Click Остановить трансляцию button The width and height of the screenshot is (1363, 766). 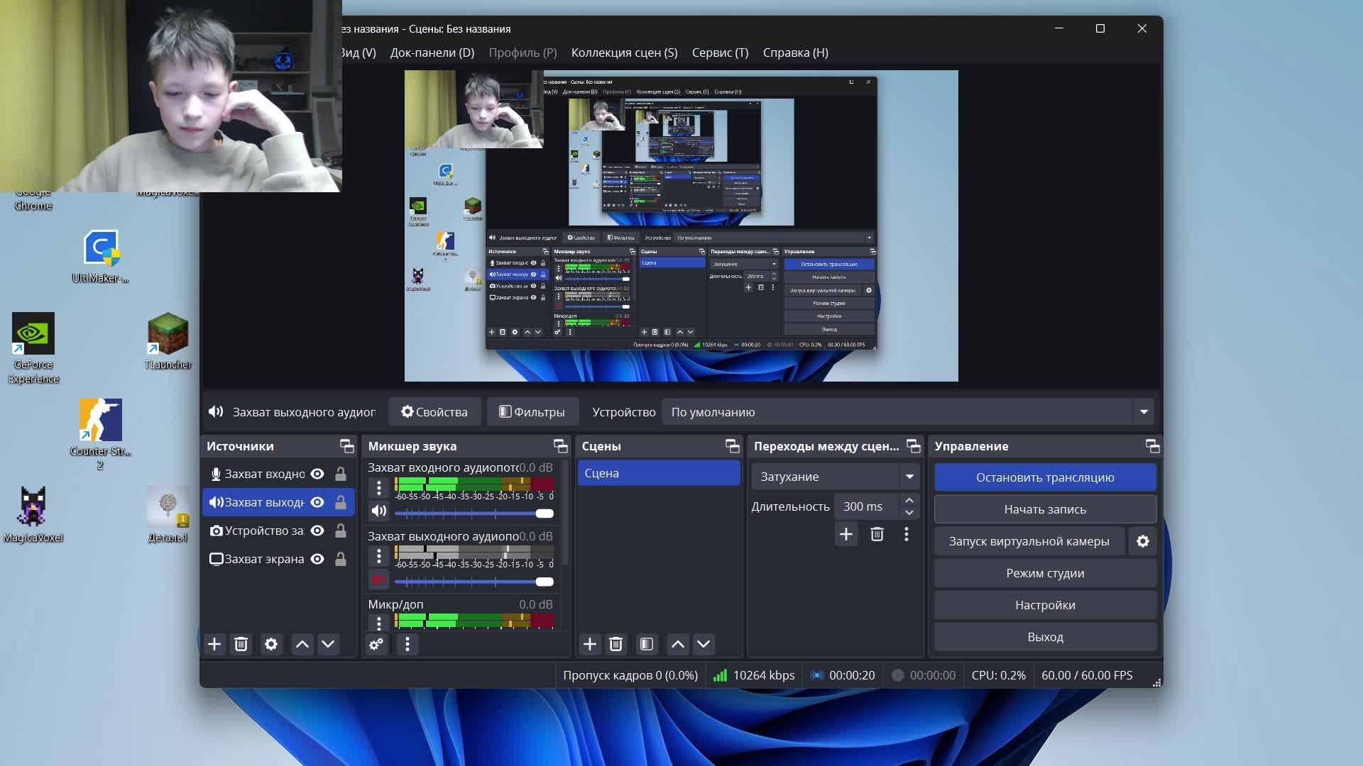tap(1045, 477)
